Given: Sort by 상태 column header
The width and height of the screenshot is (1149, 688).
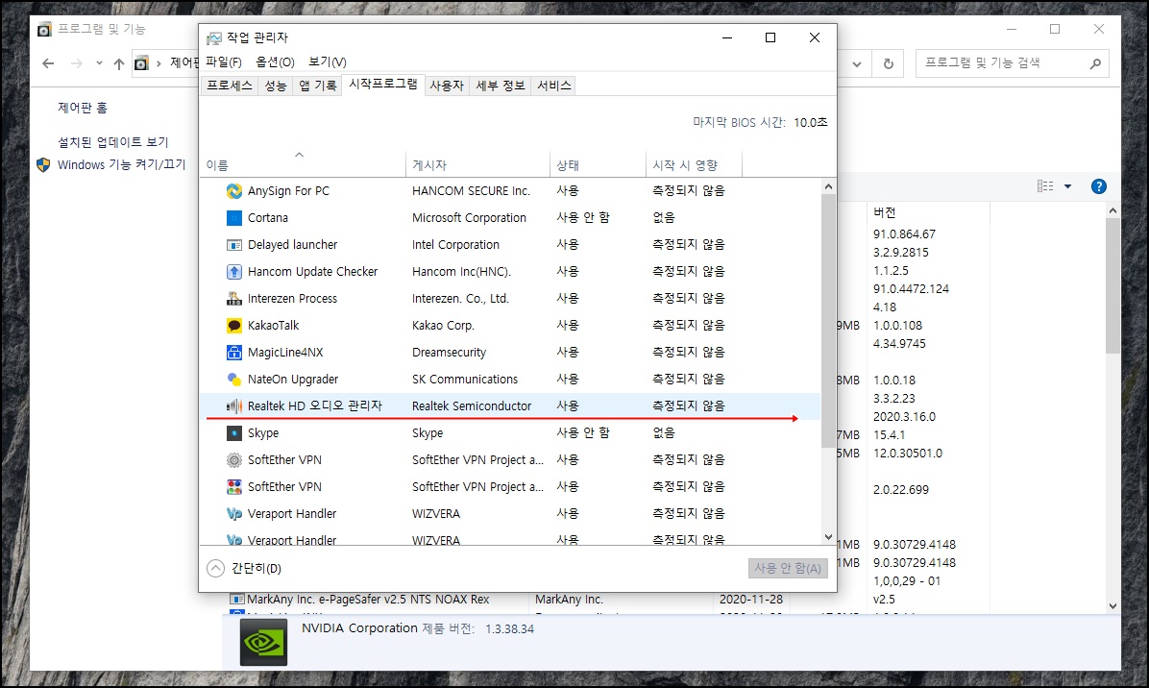Looking at the screenshot, I should 598,165.
